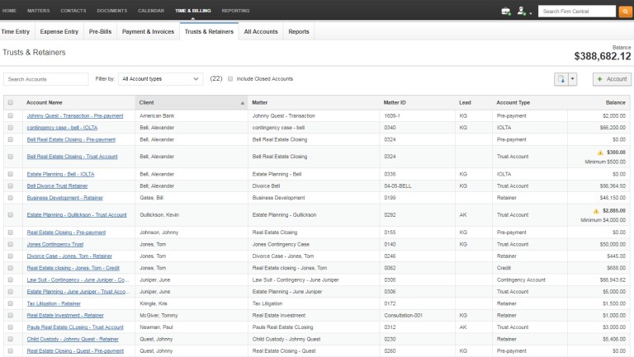Open Jones Contingency Trust account link
This screenshot has height=357, width=634.
pos(54,245)
